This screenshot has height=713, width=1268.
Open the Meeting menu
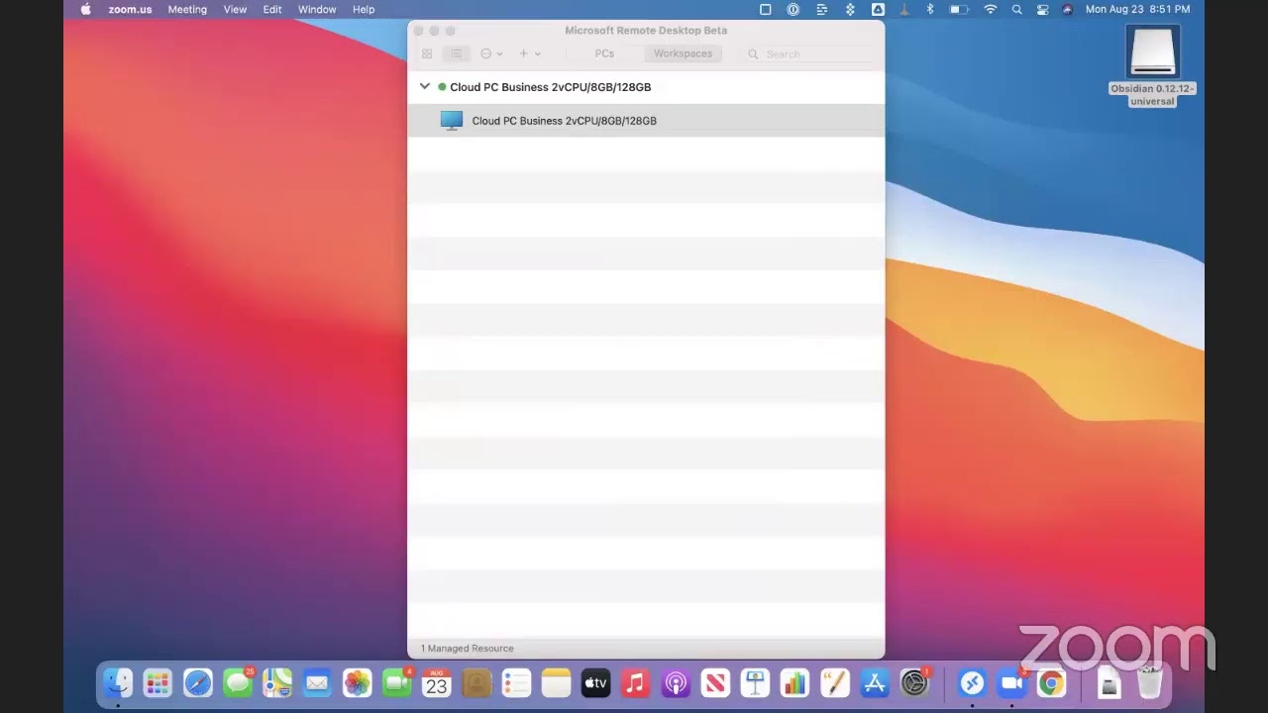[x=187, y=9]
